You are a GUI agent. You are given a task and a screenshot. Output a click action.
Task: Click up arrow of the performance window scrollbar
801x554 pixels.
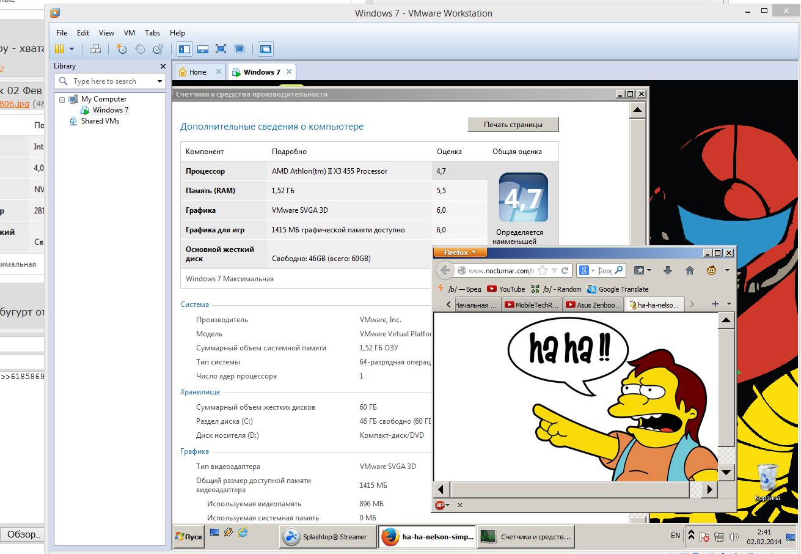[x=637, y=110]
